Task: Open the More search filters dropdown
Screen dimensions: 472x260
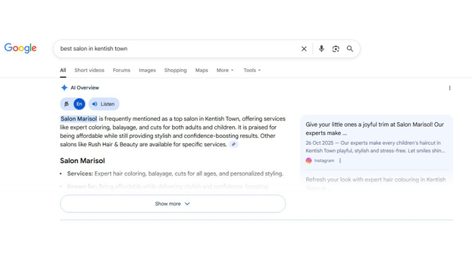Action: pyautogui.click(x=225, y=70)
